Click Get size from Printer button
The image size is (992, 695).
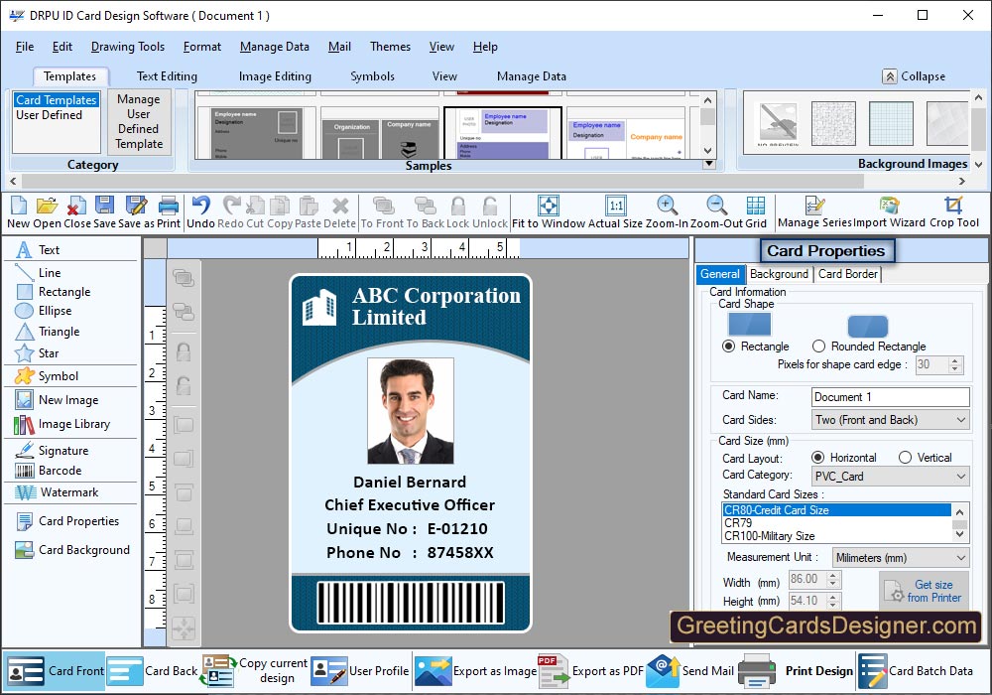tap(924, 591)
